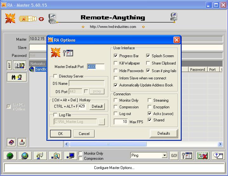Click the GO! button

coord(174,156)
